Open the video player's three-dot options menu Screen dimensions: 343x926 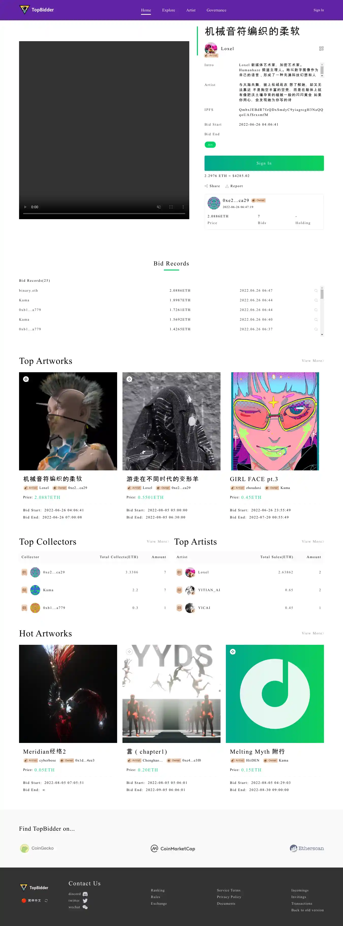pos(183,207)
